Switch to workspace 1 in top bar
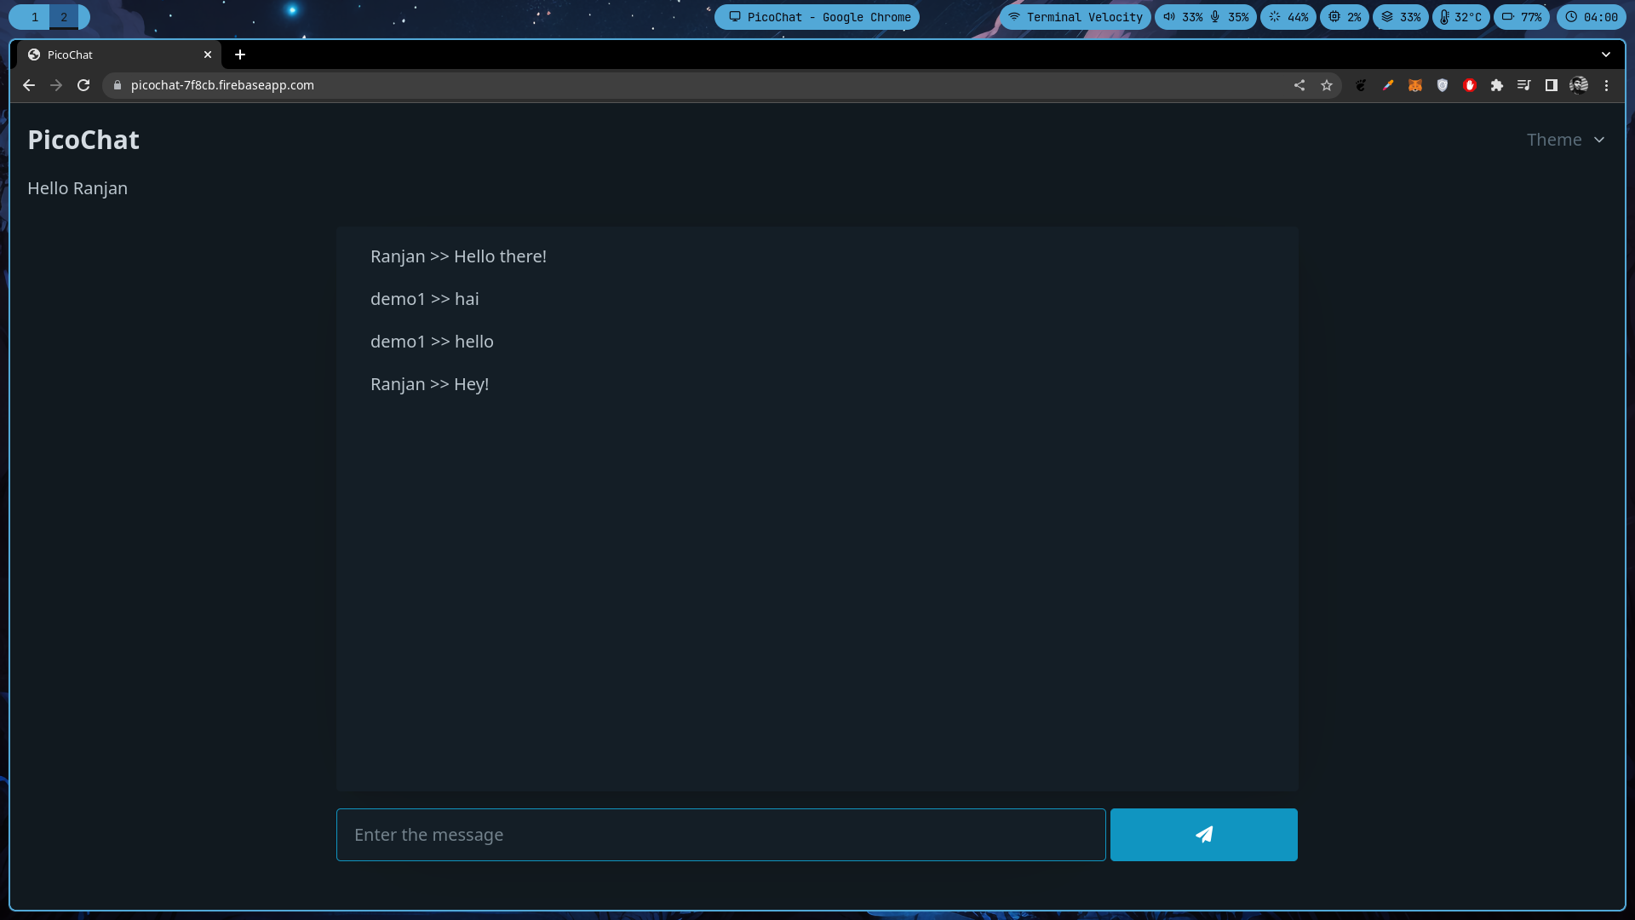1635x920 pixels. click(x=34, y=17)
